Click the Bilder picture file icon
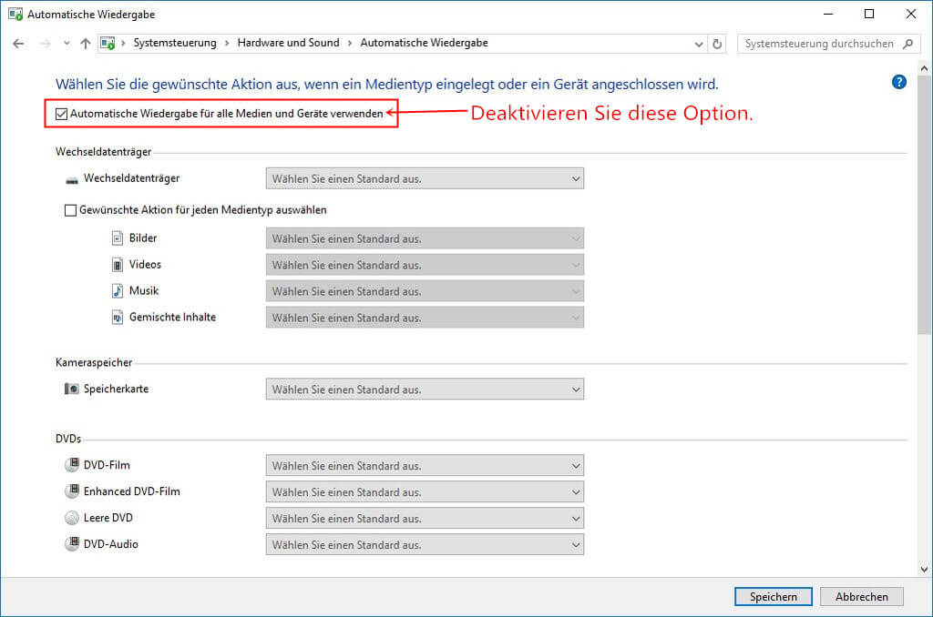Screen dimensions: 933x617 118,238
